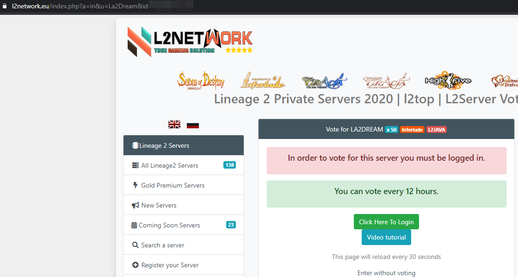Click the padlock icon in address bar
Screen dimensions: 518x277
pyautogui.click(x=5, y=6)
